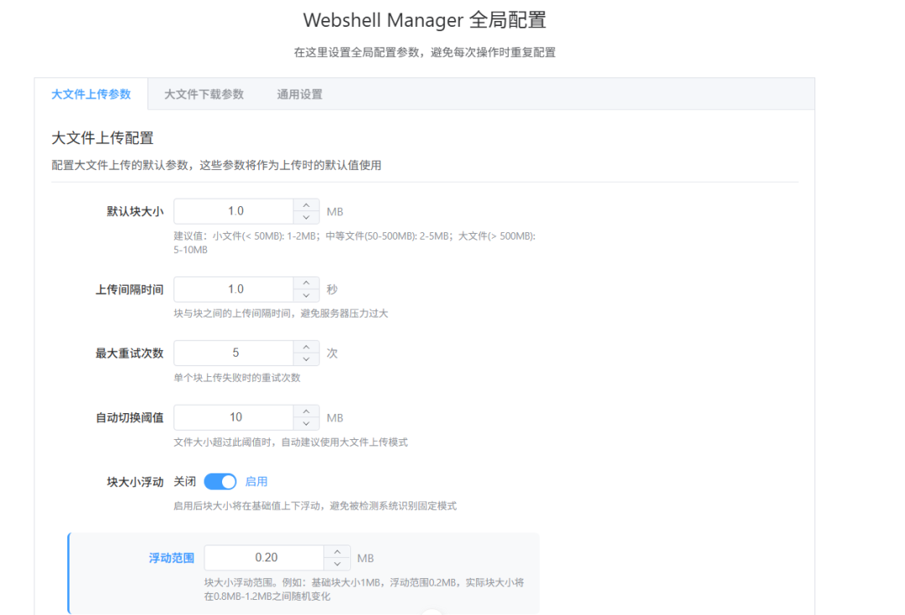Screen dimensions: 905x615
Task: Increase 自动切换阈值 with its up arrow
Action: point(308,411)
